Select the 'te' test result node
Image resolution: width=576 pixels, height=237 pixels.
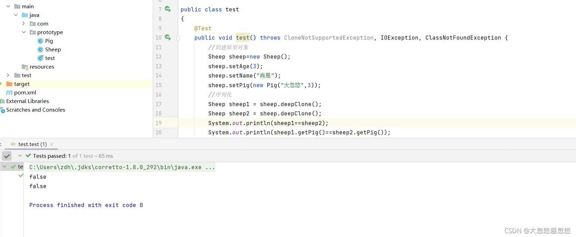tap(20, 167)
